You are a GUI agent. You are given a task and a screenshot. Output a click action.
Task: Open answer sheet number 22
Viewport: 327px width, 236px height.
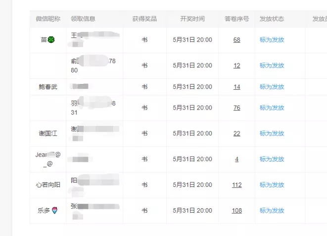pyautogui.click(x=236, y=133)
